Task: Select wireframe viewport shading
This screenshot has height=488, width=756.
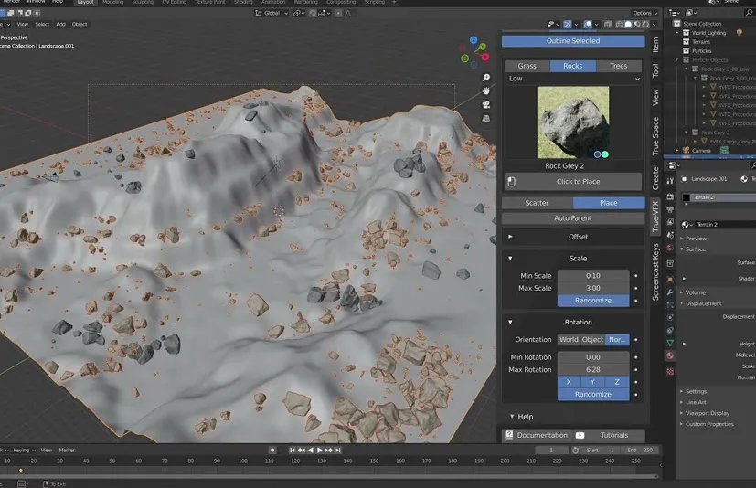Action: [619, 24]
